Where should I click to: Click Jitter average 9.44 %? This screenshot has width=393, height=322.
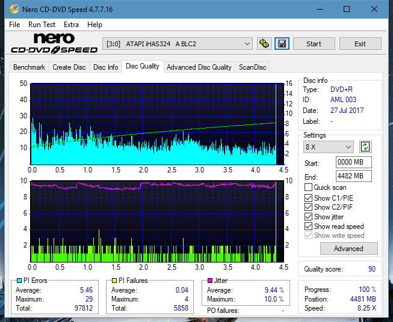(x=274, y=290)
